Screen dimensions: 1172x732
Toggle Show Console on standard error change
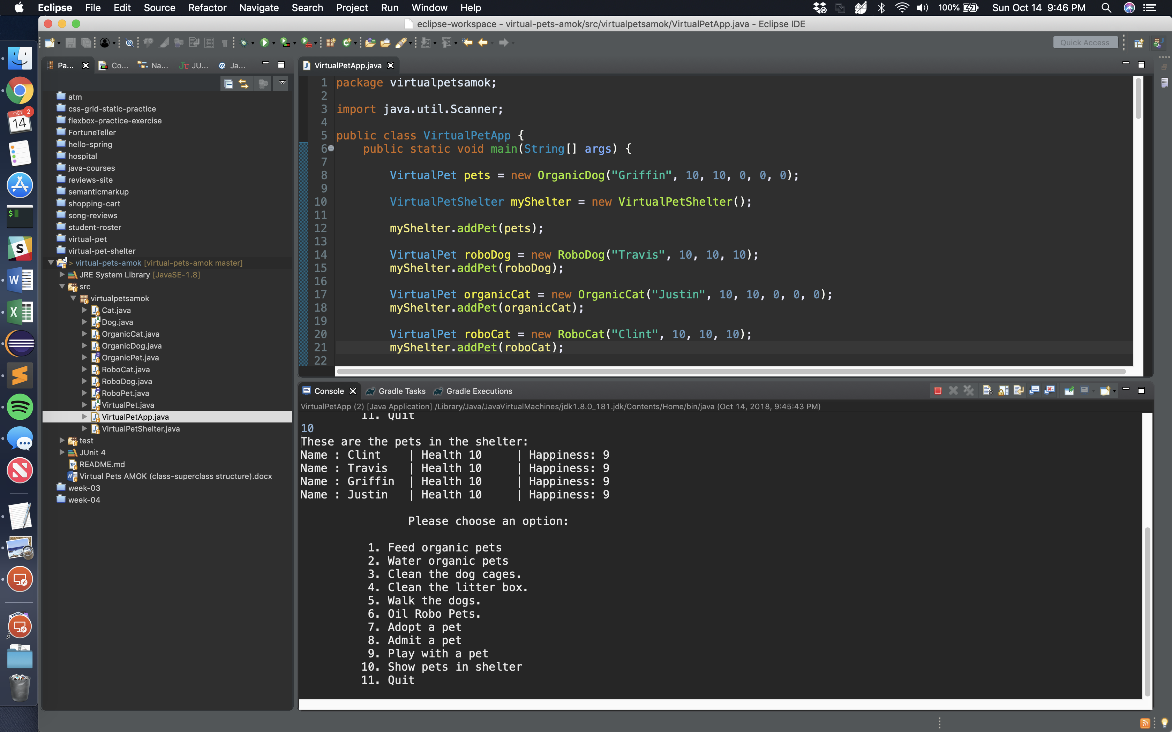click(x=1050, y=391)
